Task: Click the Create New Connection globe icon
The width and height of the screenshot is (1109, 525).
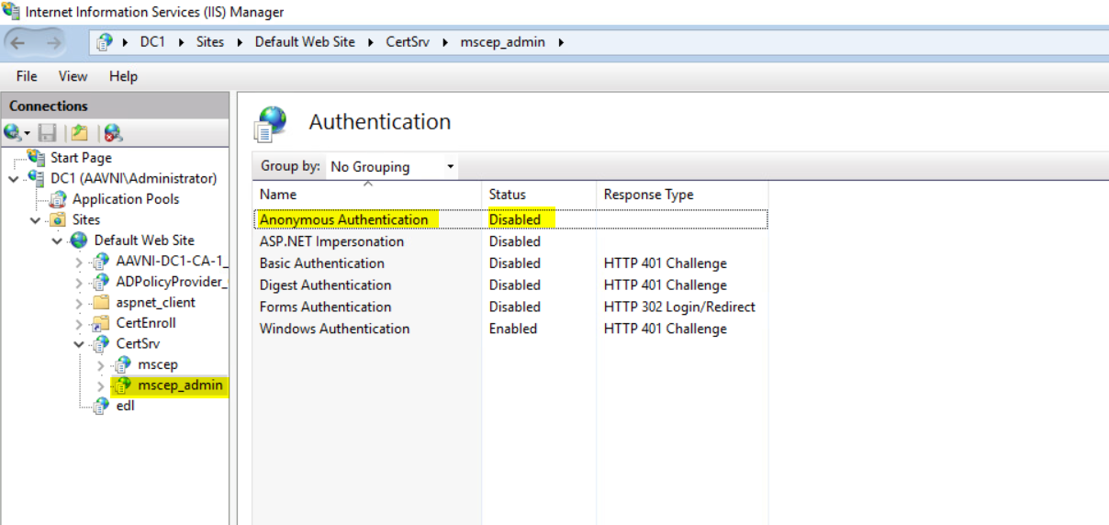Action: point(14,133)
